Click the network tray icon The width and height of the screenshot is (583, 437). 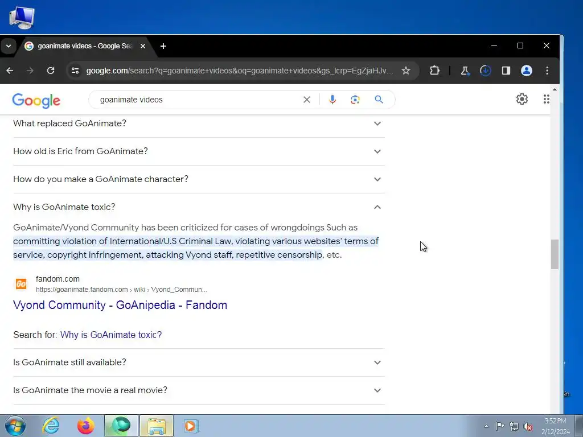[514, 426]
